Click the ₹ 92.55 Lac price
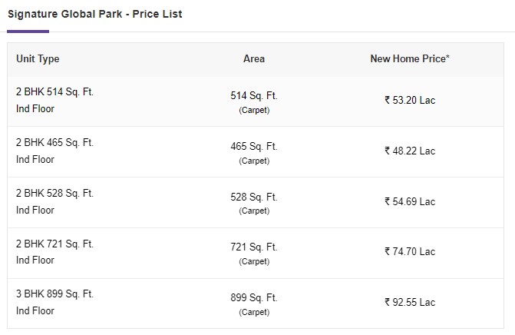The height and width of the screenshot is (335, 515). point(410,302)
